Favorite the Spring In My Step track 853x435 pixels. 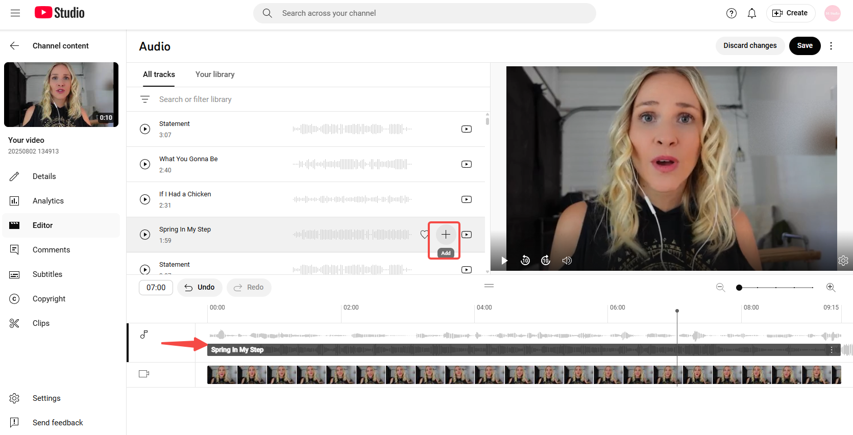pos(424,235)
